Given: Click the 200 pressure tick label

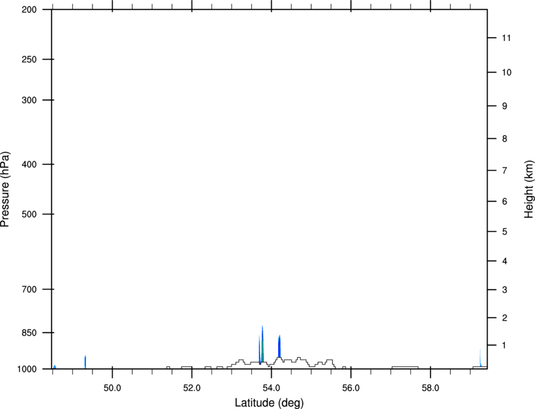Looking at the screenshot, I should coord(29,9).
